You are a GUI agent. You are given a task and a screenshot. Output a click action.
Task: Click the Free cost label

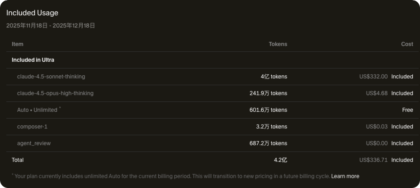tap(407, 110)
